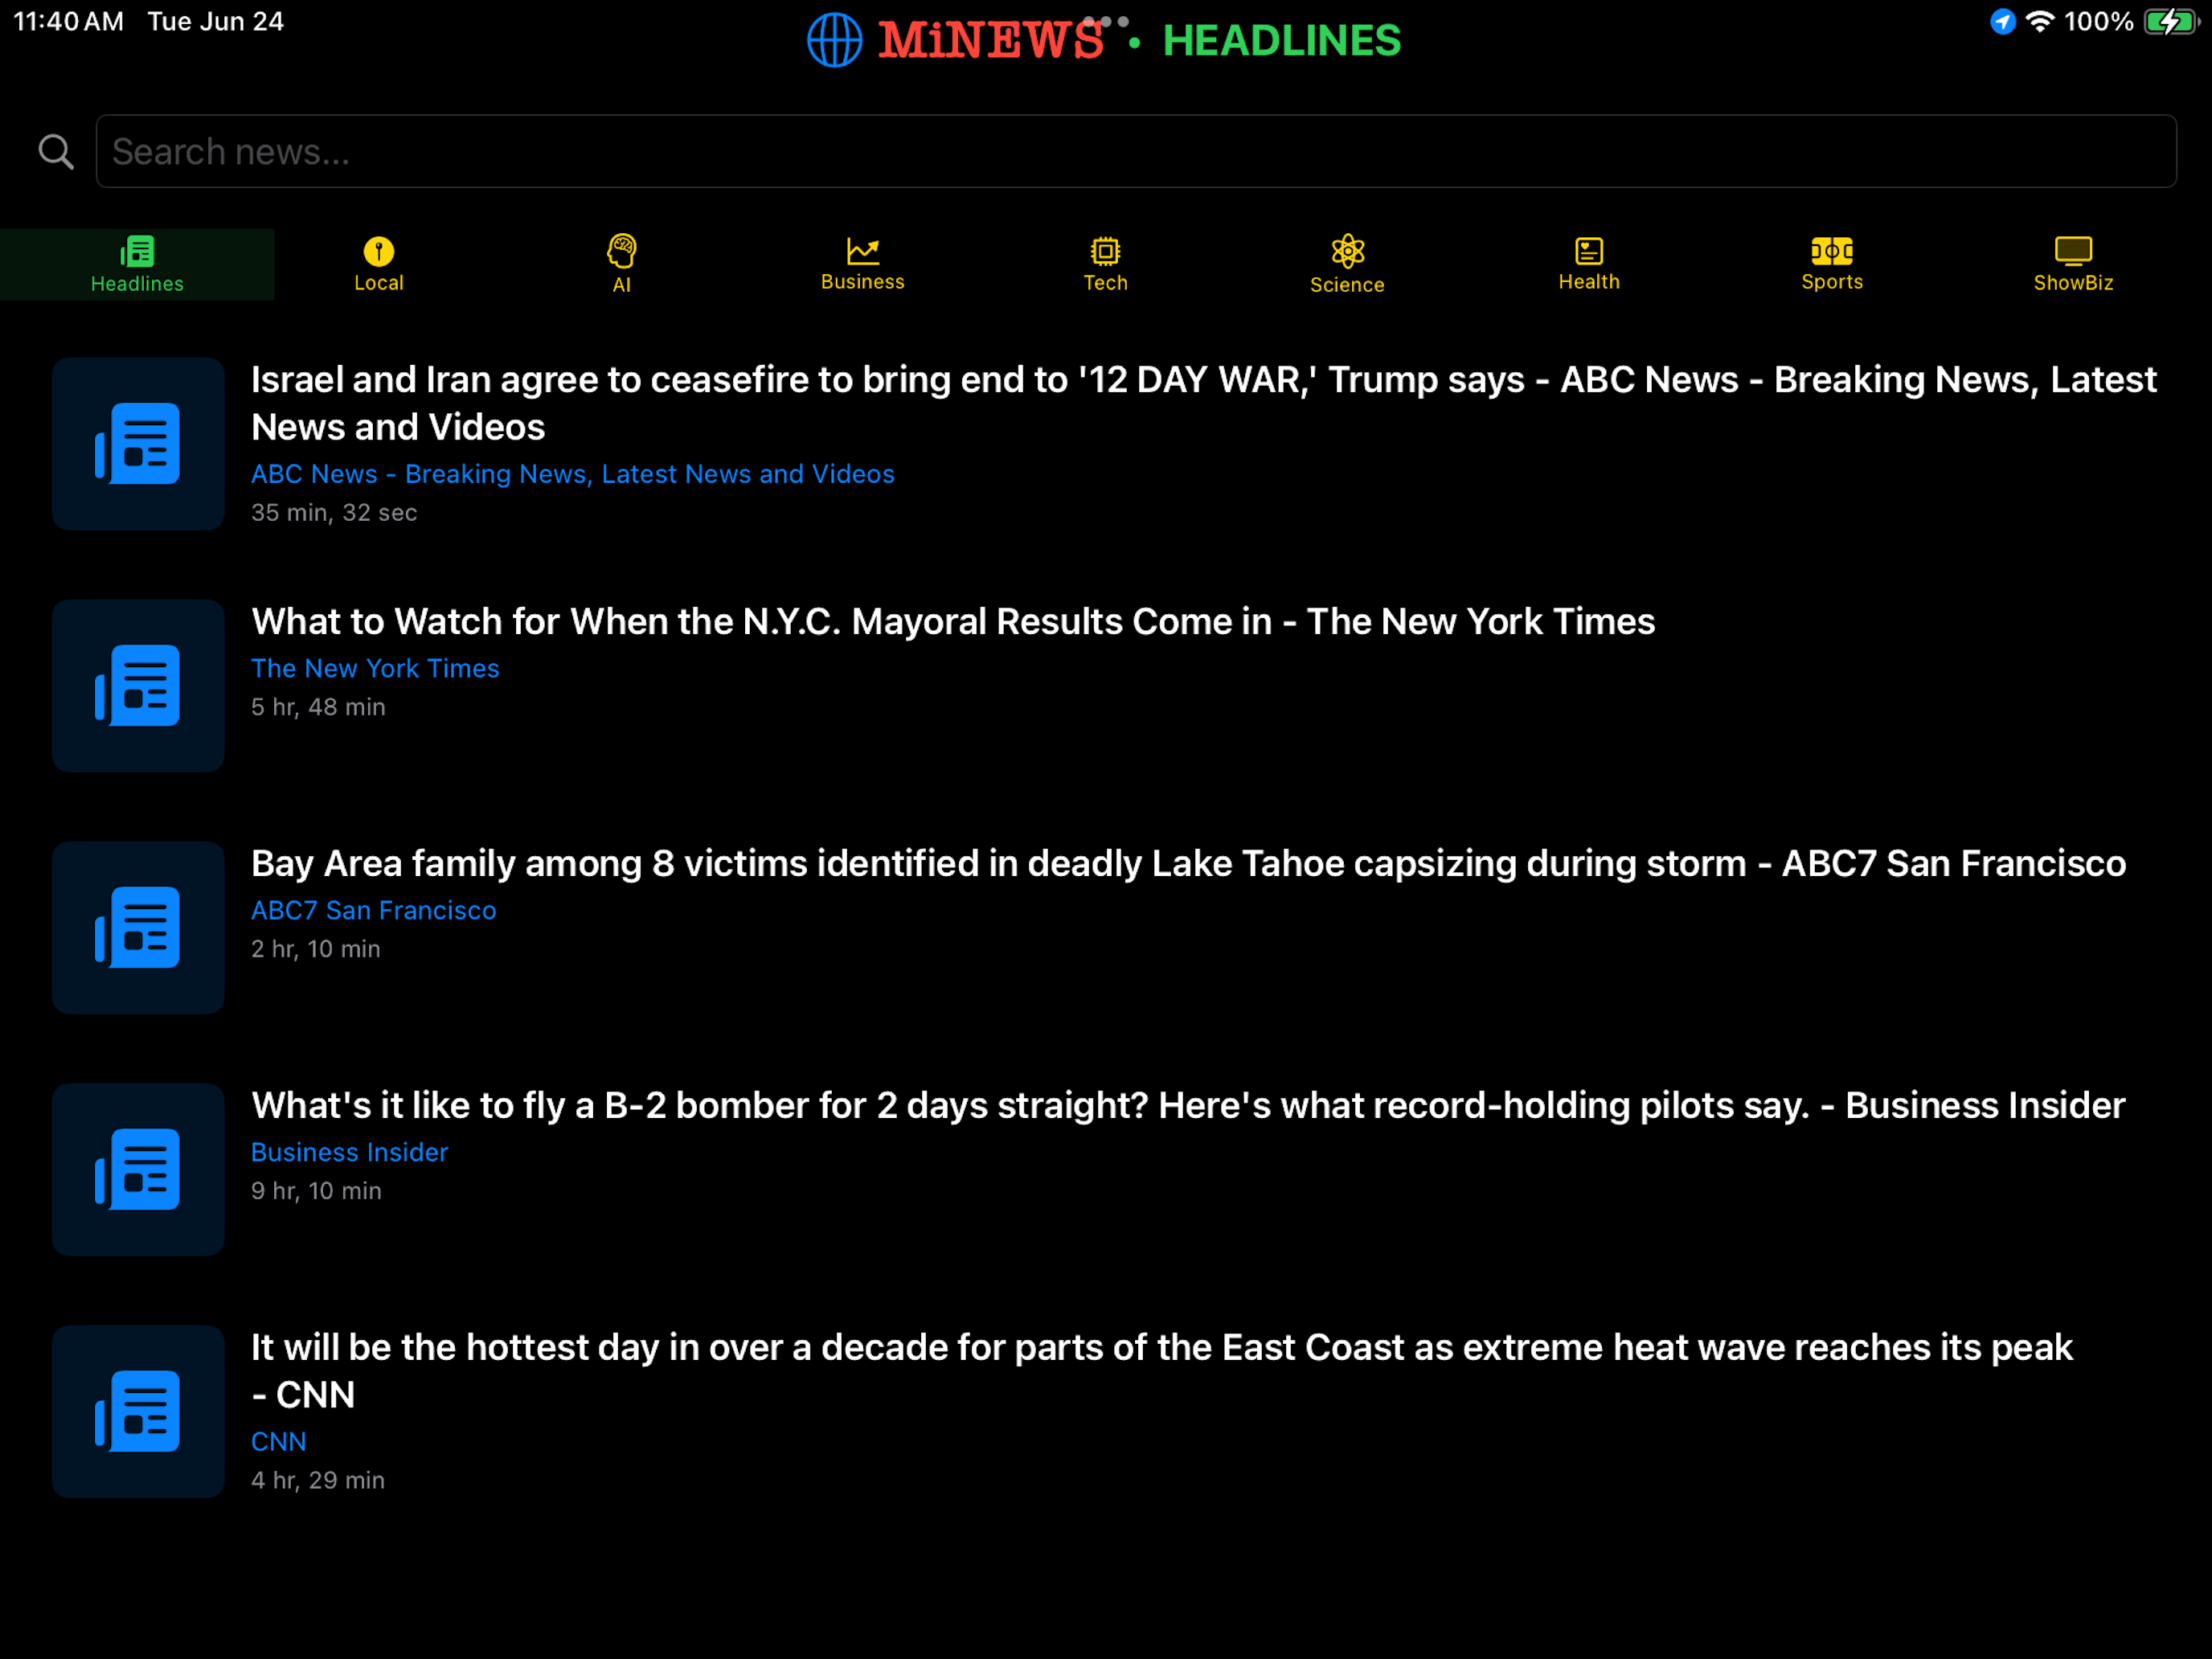This screenshot has width=2212, height=1659.
Task: Tap the heat wave article thumbnail
Action: tap(138, 1412)
